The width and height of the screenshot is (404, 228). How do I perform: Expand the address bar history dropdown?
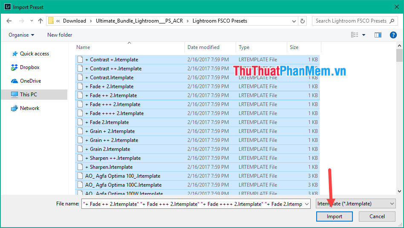294,21
